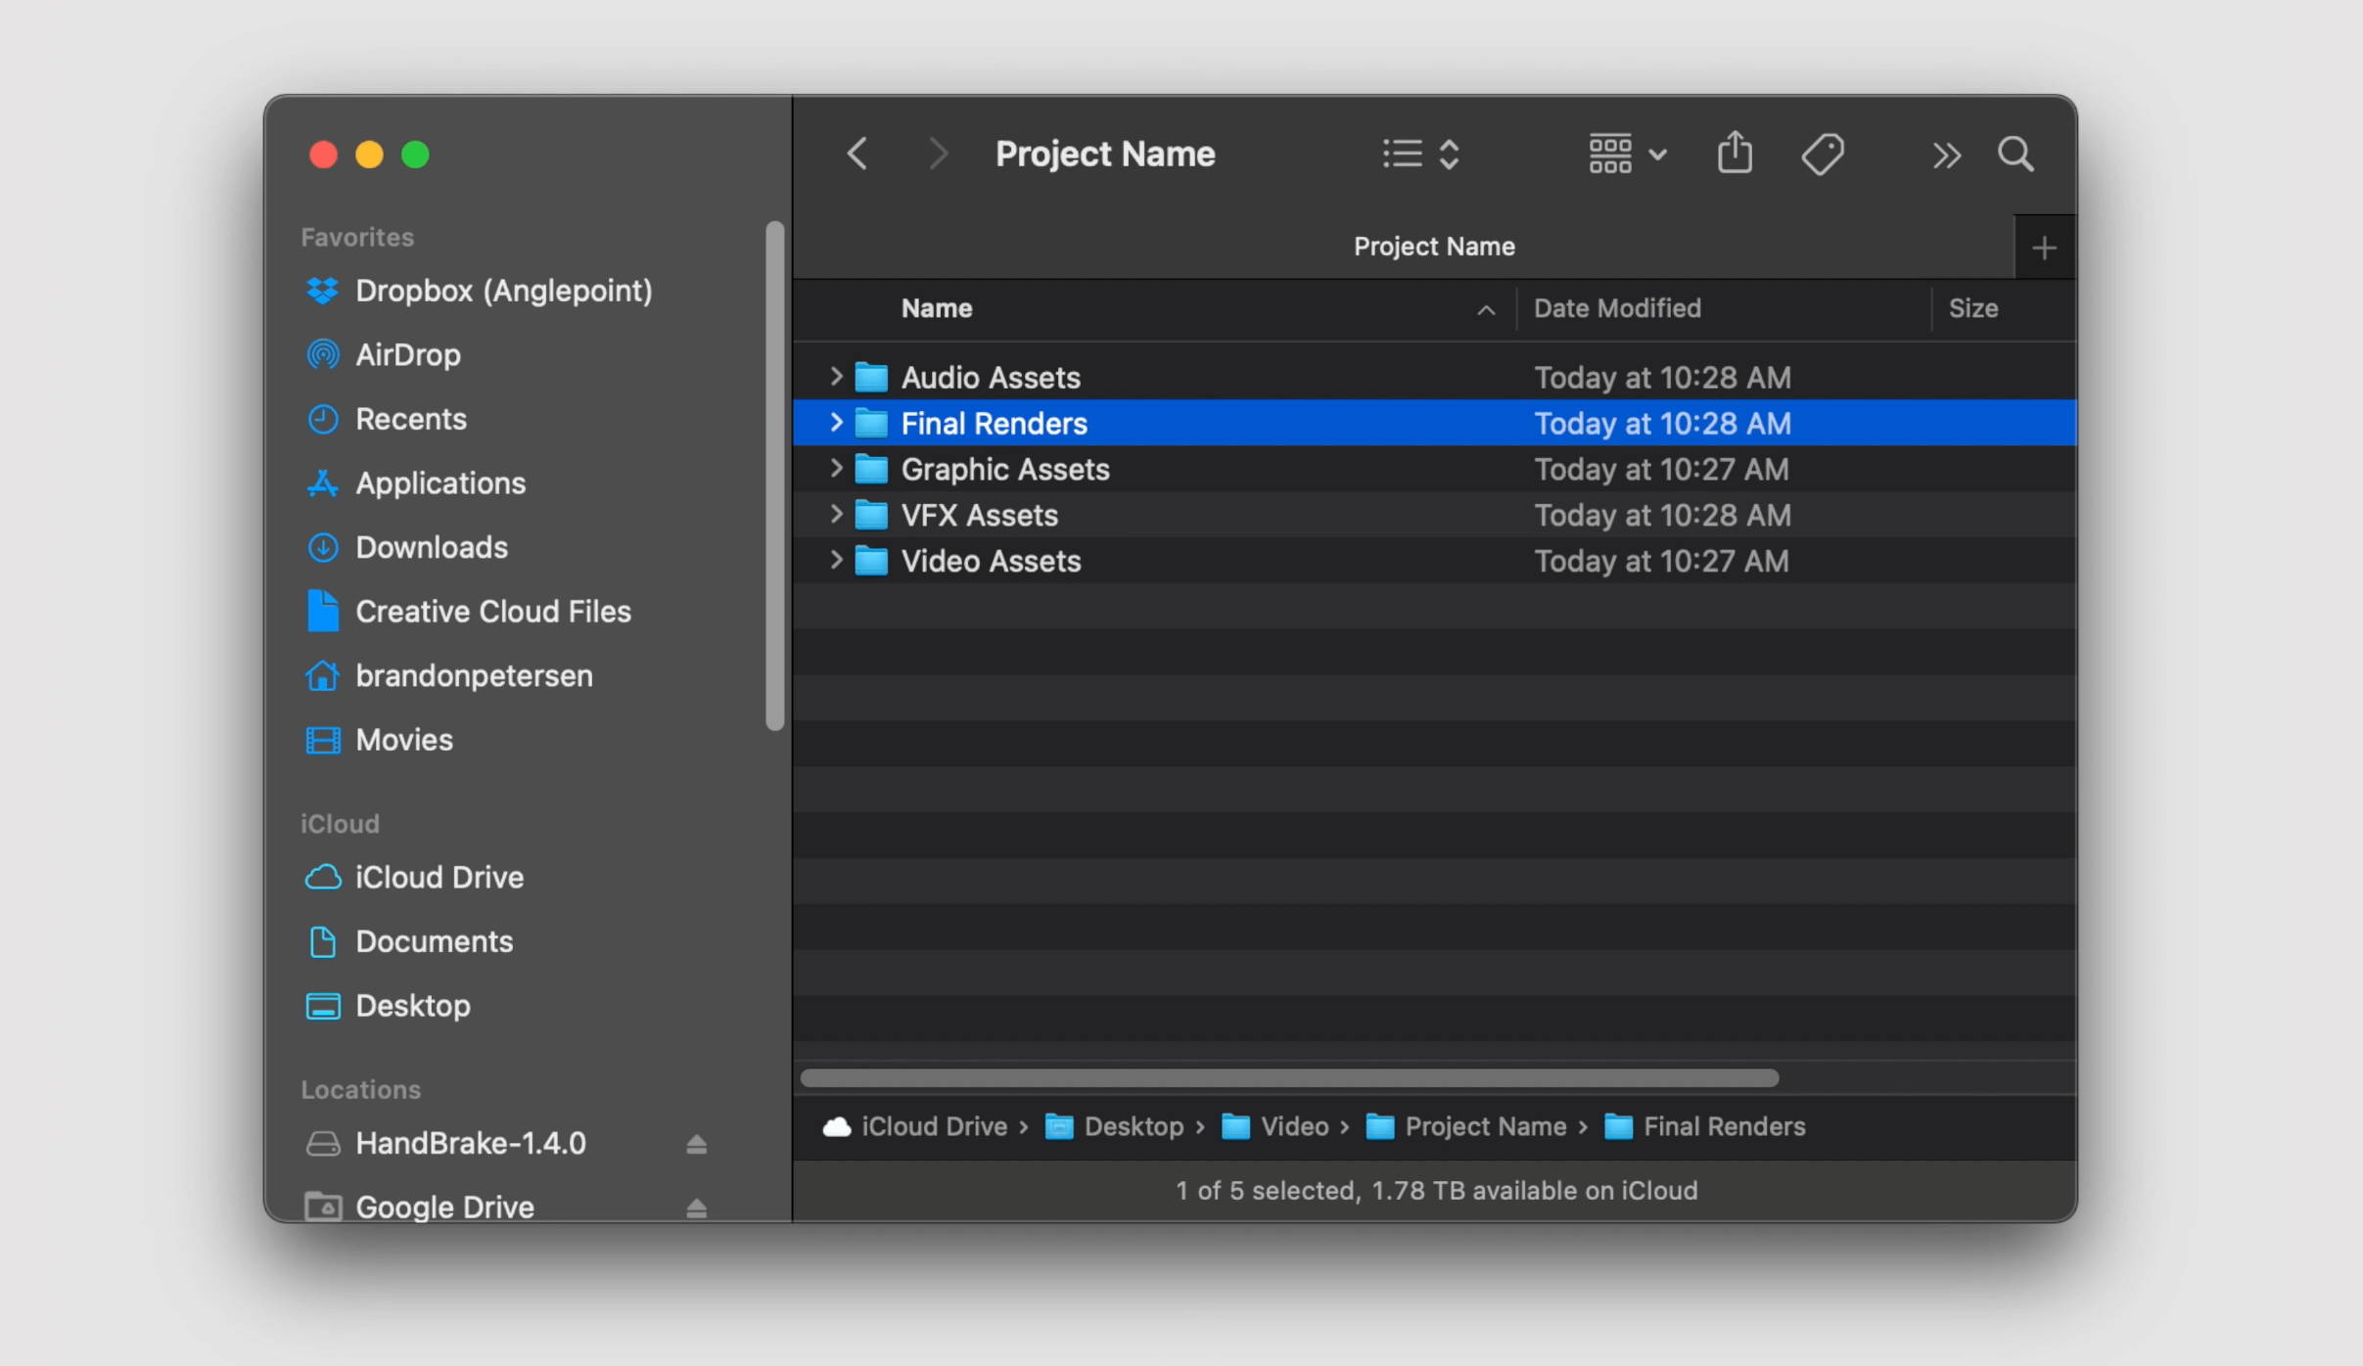
Task: Click Final Renders in the path bar
Action: (1705, 1126)
